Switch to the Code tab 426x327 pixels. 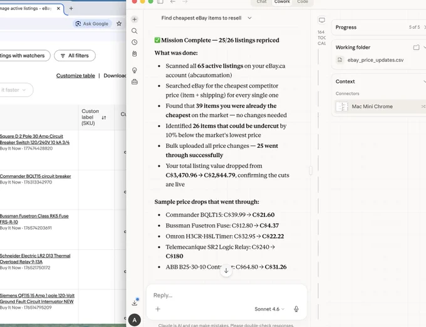(303, 2)
